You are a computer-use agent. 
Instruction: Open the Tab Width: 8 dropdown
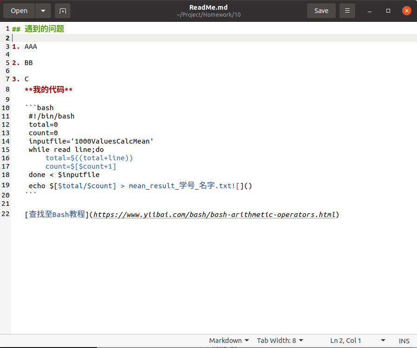tap(279, 340)
